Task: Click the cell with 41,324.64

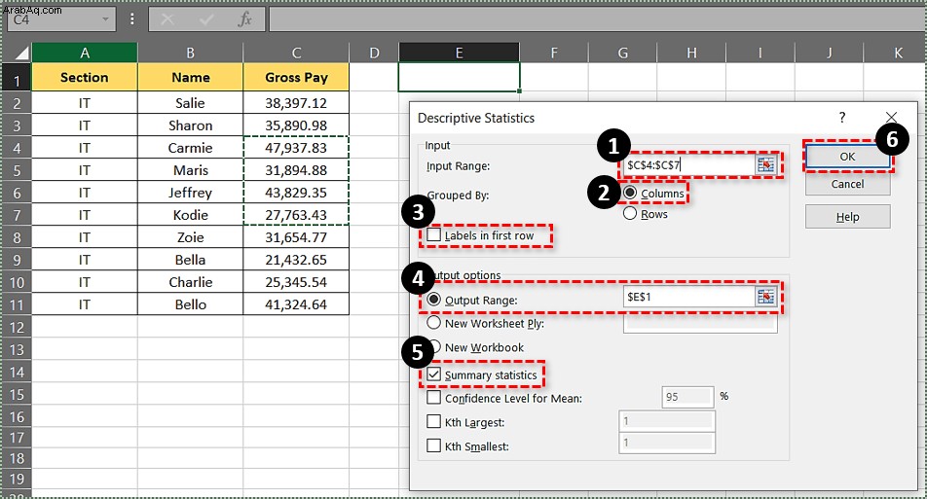Action: pyautogui.click(x=296, y=304)
